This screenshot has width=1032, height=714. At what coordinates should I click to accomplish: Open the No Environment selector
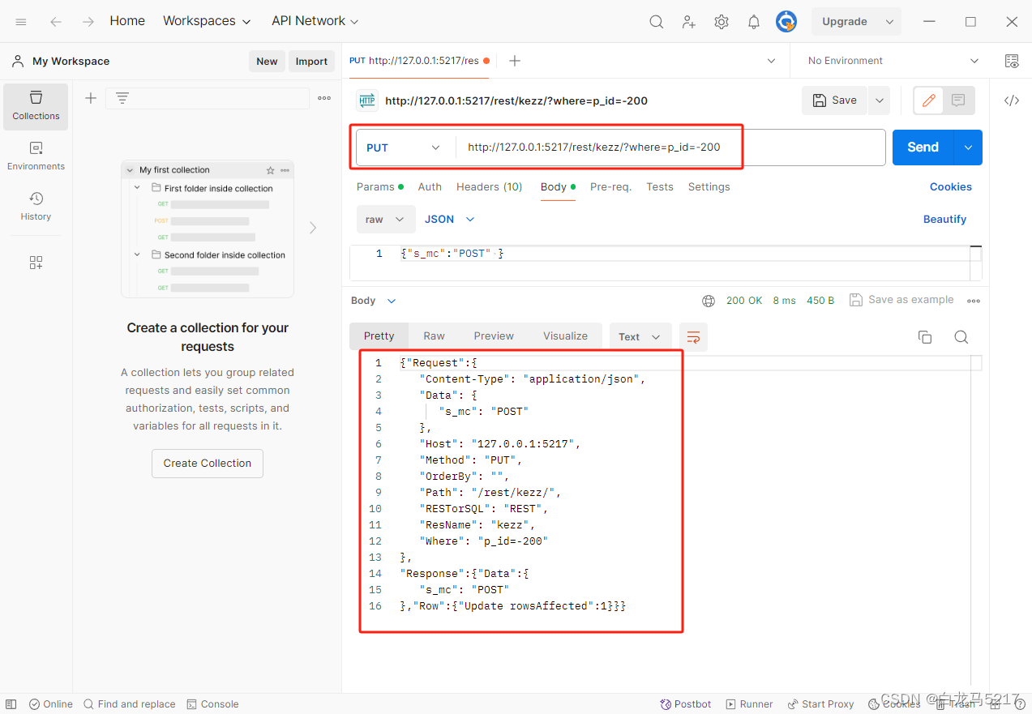[x=893, y=61]
